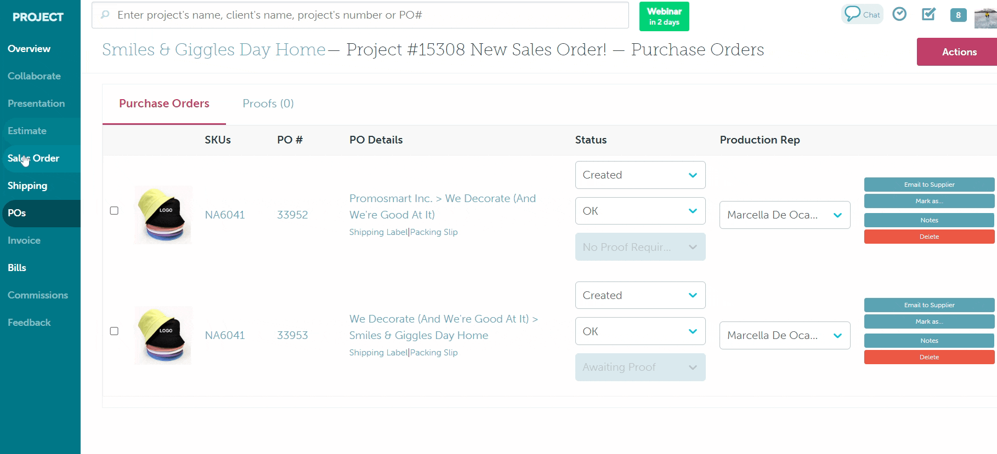997x454 pixels.
Task: Open hat thumbnail for PO 33952
Action: coord(163,215)
